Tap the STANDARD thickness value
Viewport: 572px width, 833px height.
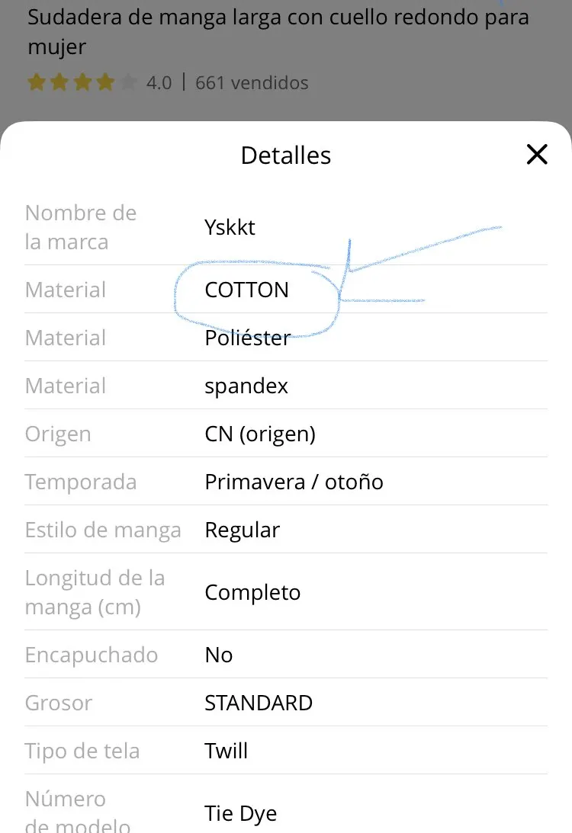click(x=259, y=703)
